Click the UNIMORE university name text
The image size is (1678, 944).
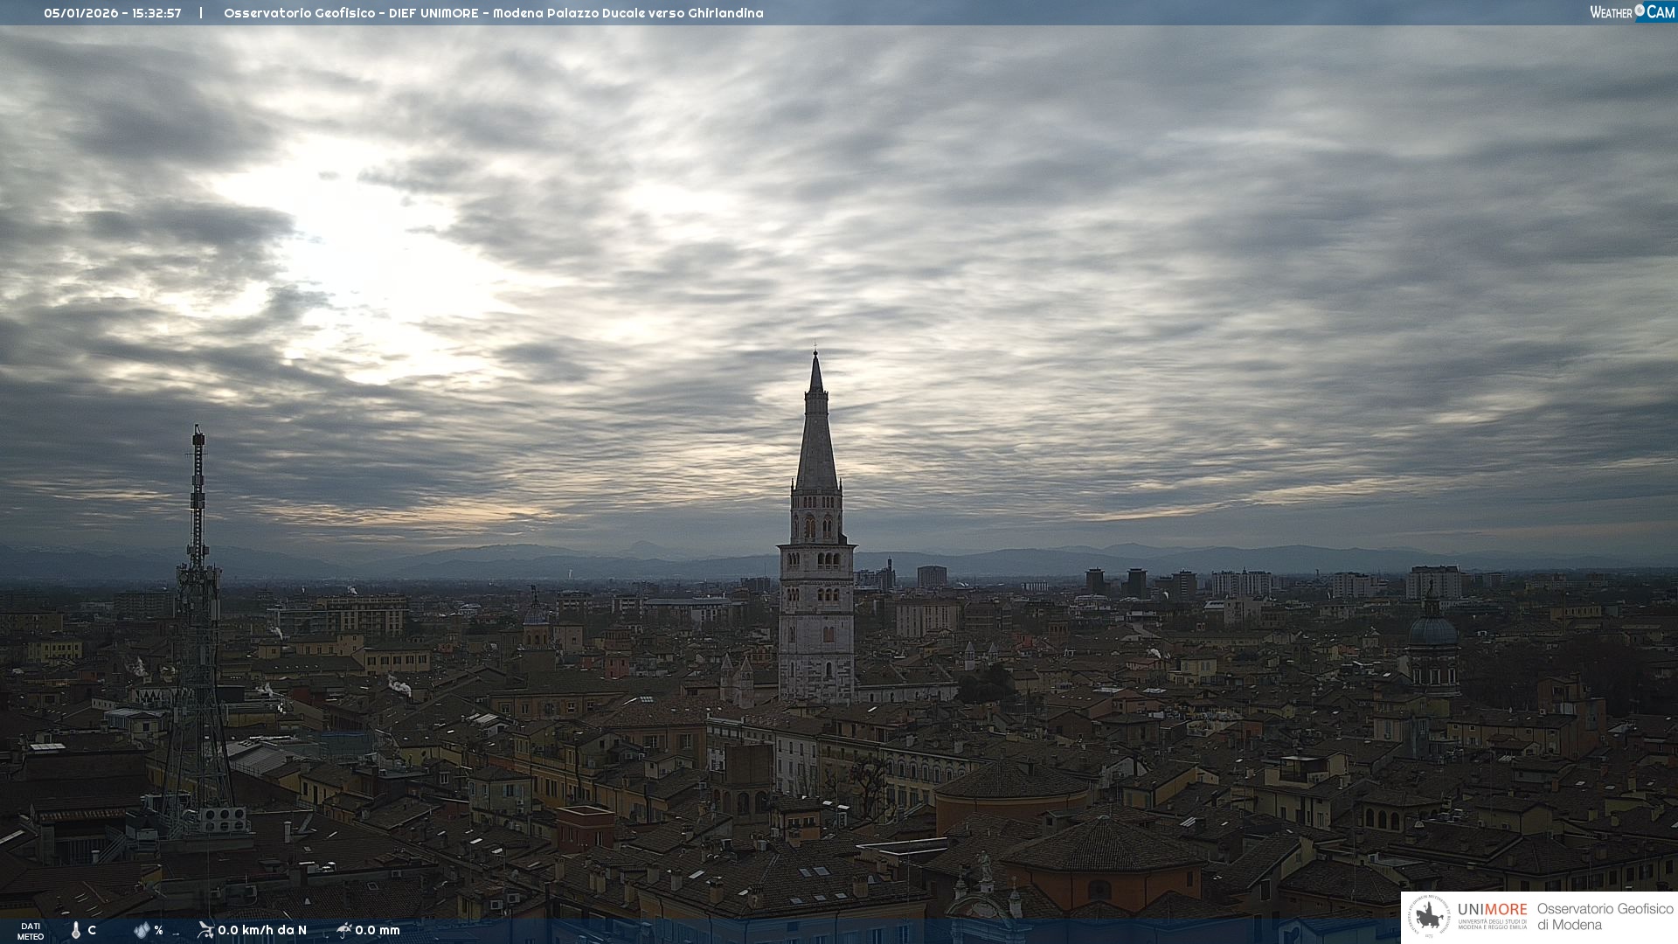point(1492,909)
